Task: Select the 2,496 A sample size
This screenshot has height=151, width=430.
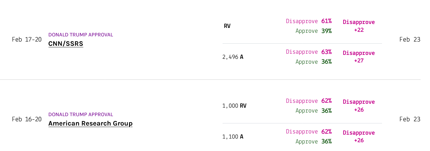Action: [x=233, y=57]
